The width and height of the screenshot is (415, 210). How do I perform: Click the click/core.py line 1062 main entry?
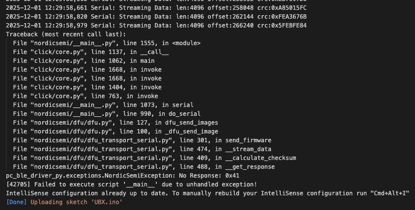(x=82, y=61)
